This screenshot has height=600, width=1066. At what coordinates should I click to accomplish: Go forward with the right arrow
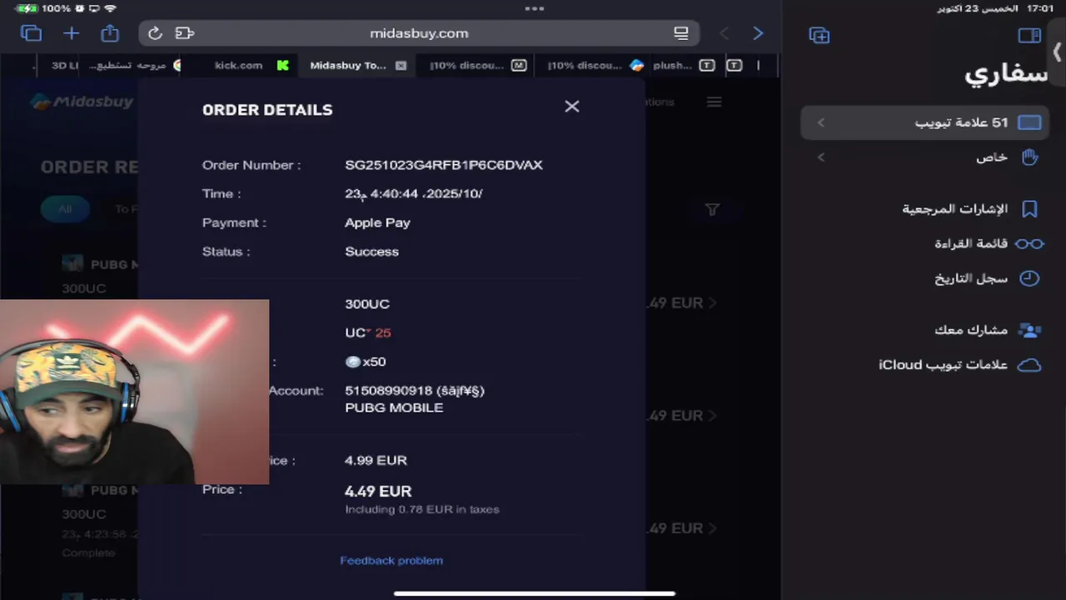coord(758,33)
